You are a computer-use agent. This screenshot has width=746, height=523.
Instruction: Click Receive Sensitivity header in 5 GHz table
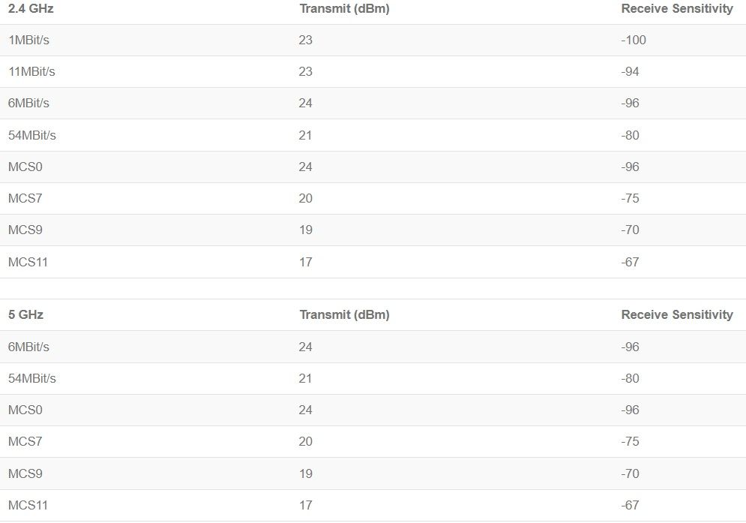click(676, 315)
